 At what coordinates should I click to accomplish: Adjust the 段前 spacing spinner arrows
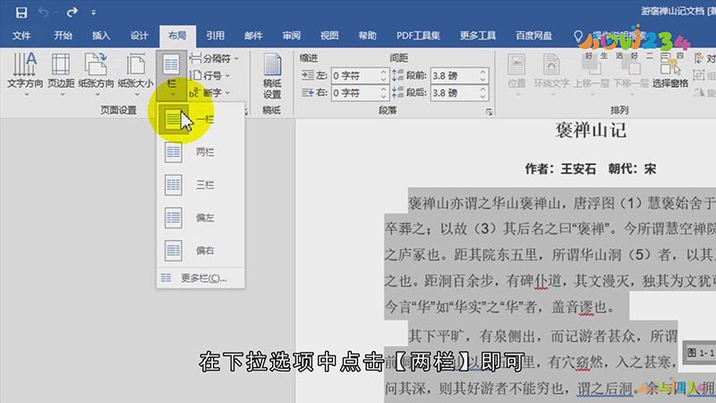(483, 75)
